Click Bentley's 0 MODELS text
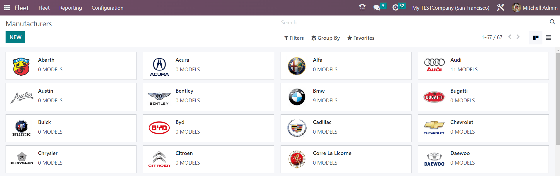 click(188, 101)
